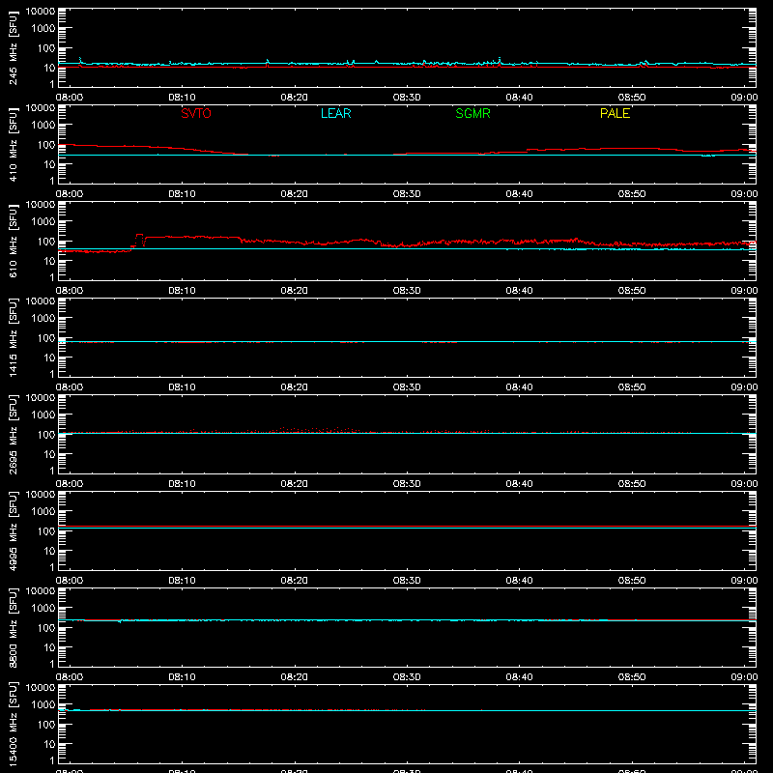Image resolution: width=773 pixels, height=773 pixels.
Task: Click 08:50 time label under 4995 MHz plot
Action: click(632, 581)
